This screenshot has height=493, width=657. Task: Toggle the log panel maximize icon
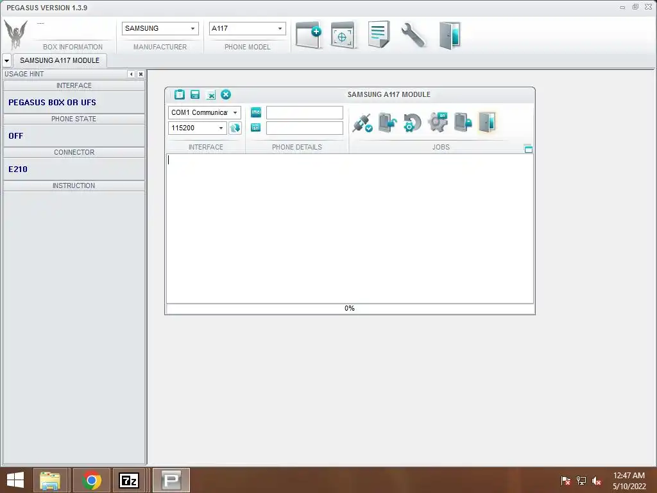pyautogui.click(x=529, y=148)
